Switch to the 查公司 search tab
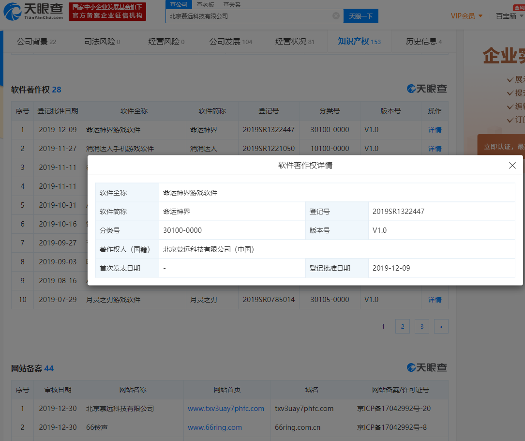 point(179,4)
